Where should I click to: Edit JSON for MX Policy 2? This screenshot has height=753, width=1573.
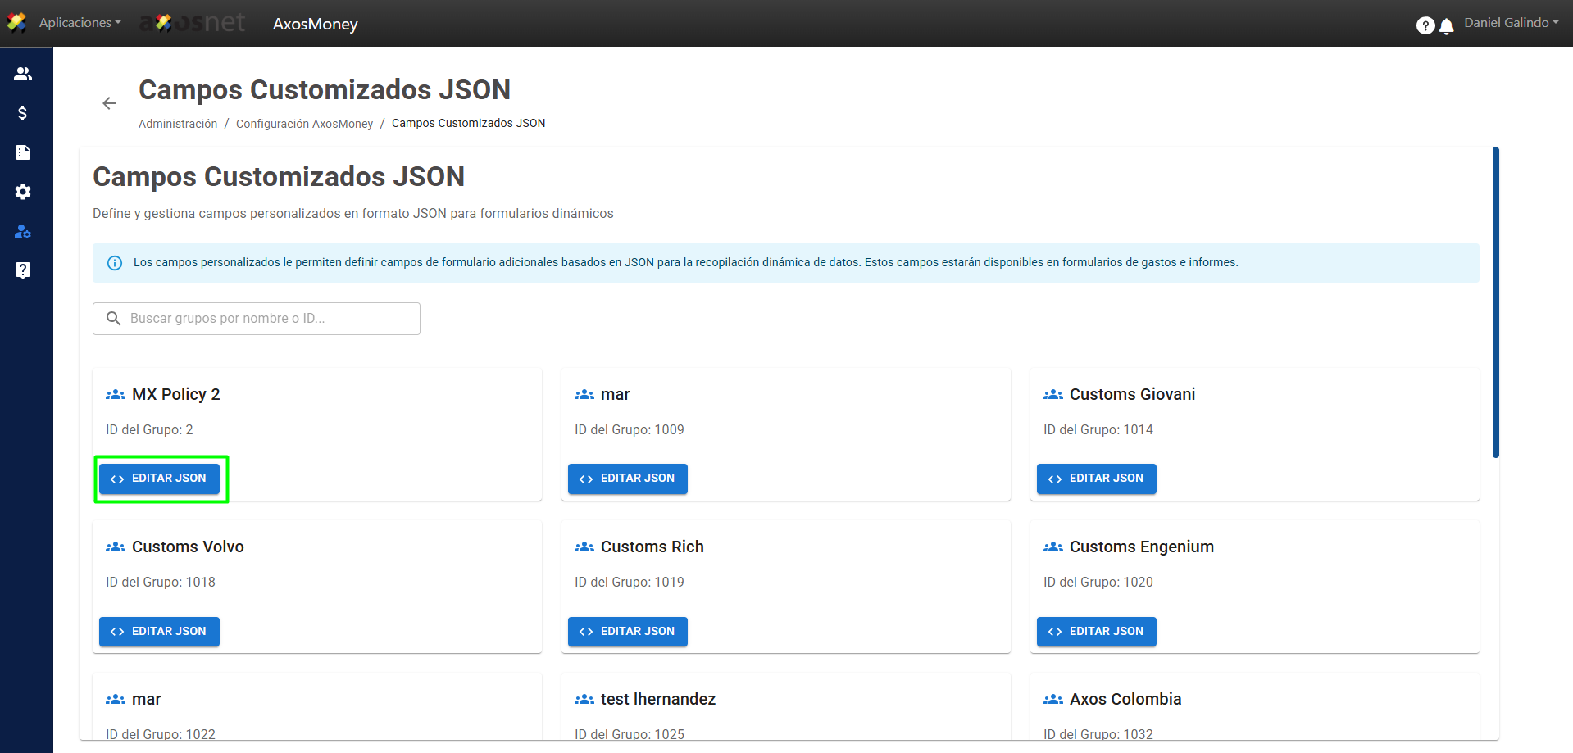pos(160,479)
